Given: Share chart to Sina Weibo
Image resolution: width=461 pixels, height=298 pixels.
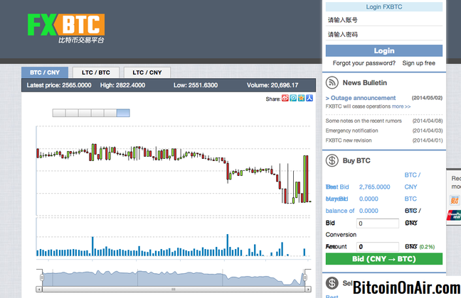Looking at the screenshot, I should [285, 98].
